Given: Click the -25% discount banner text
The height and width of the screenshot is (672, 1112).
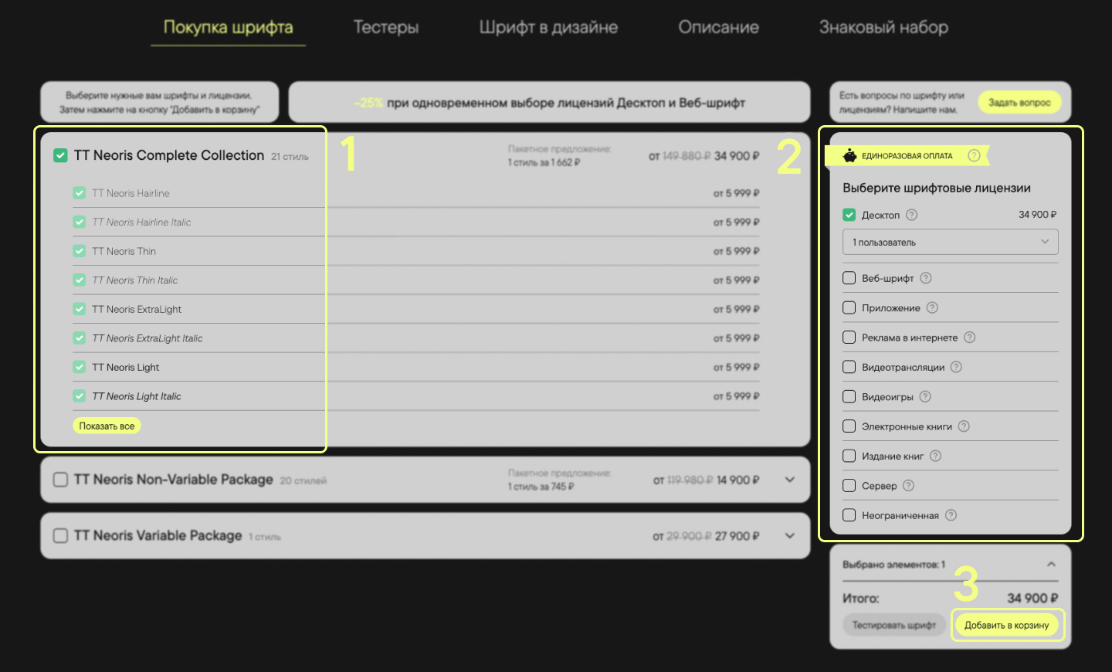Looking at the screenshot, I should point(549,103).
